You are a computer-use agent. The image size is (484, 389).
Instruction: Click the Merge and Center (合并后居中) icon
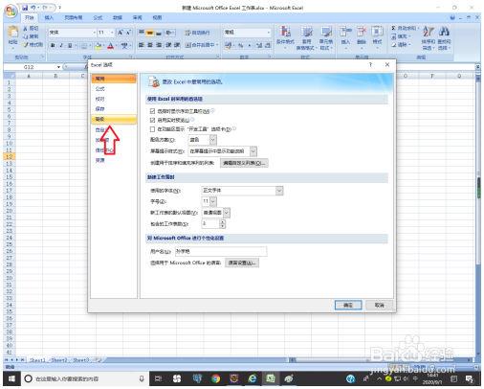[188, 45]
